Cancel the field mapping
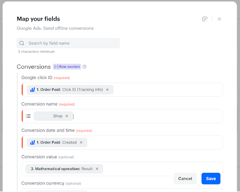The height and width of the screenshot is (192, 240). 185,178
